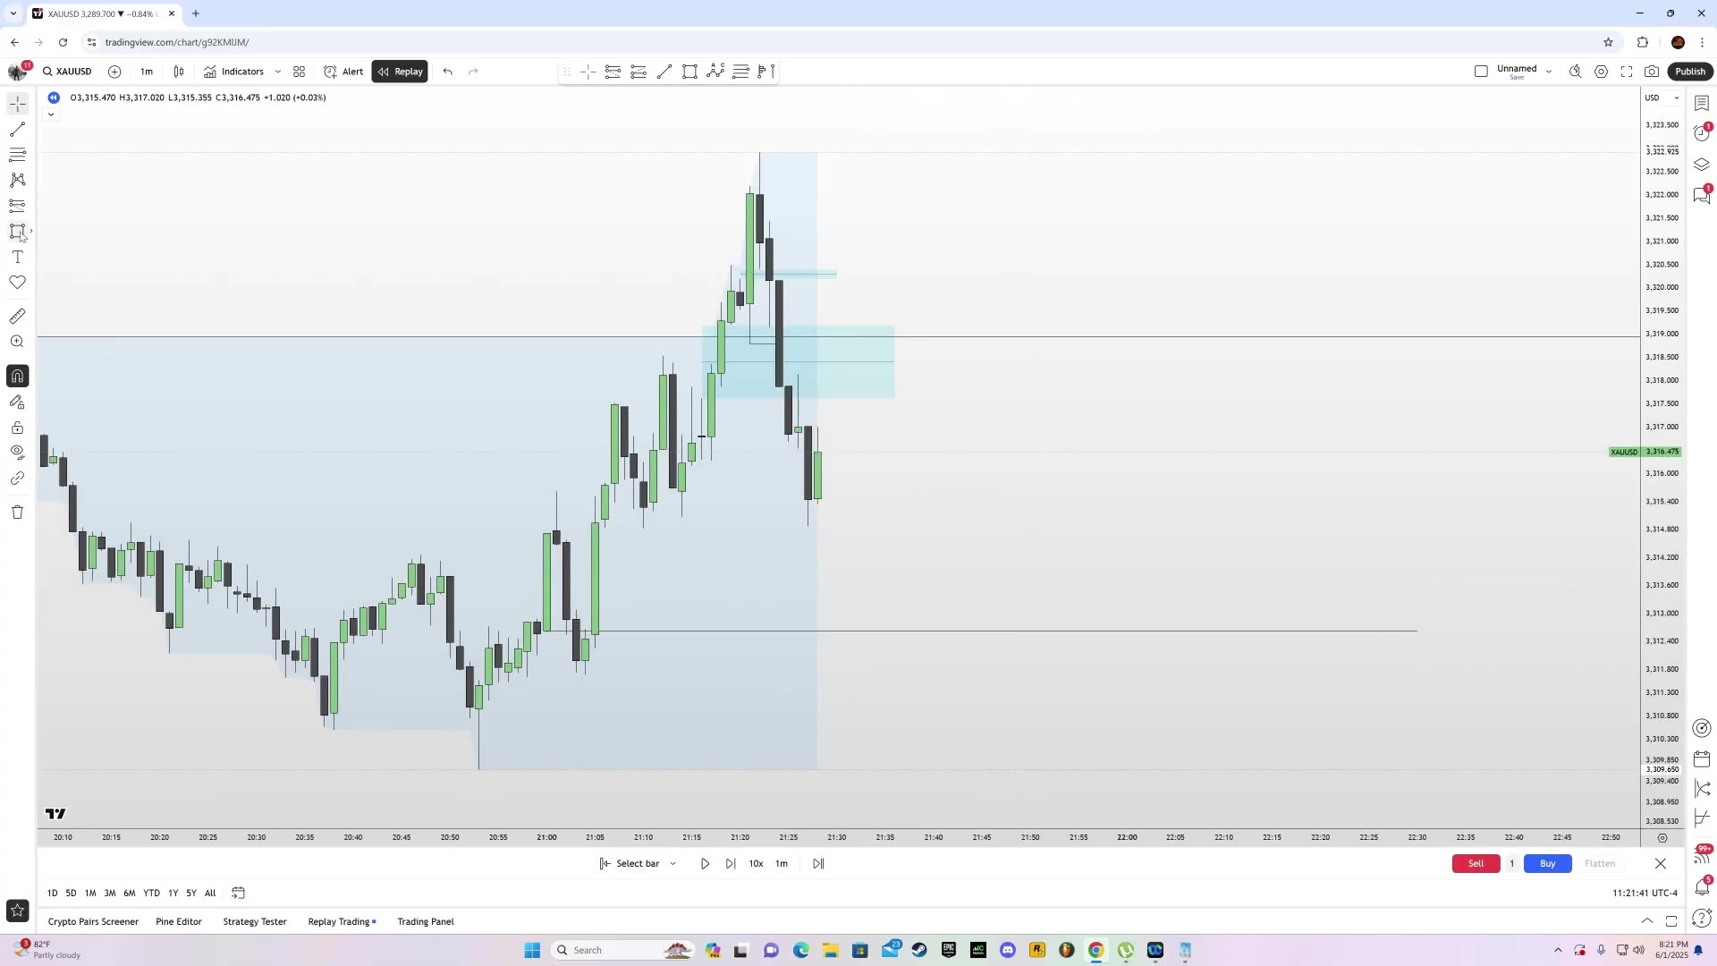Click the quantity input field beside Sell
The image size is (1717, 966).
[1511, 863]
